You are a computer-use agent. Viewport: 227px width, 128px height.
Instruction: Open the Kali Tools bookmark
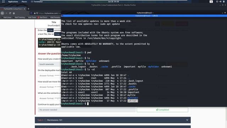click(31, 17)
